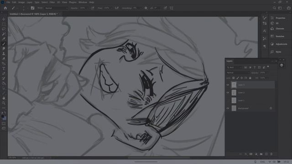Click the search magnifier icon top right
292x164 pixels.
click(274, 8)
